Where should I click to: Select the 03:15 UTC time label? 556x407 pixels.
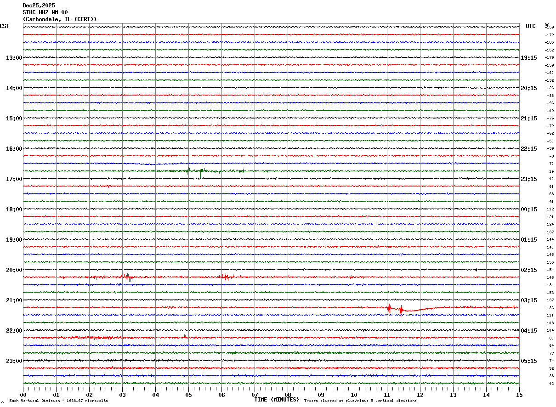point(528,300)
